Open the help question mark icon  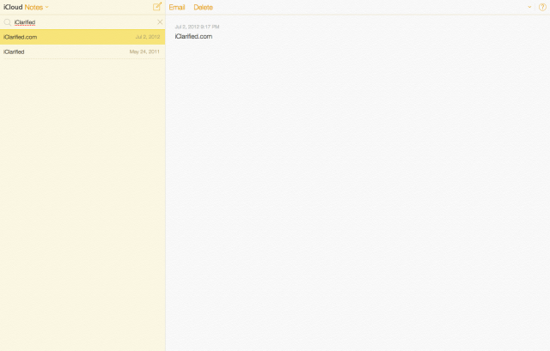542,7
